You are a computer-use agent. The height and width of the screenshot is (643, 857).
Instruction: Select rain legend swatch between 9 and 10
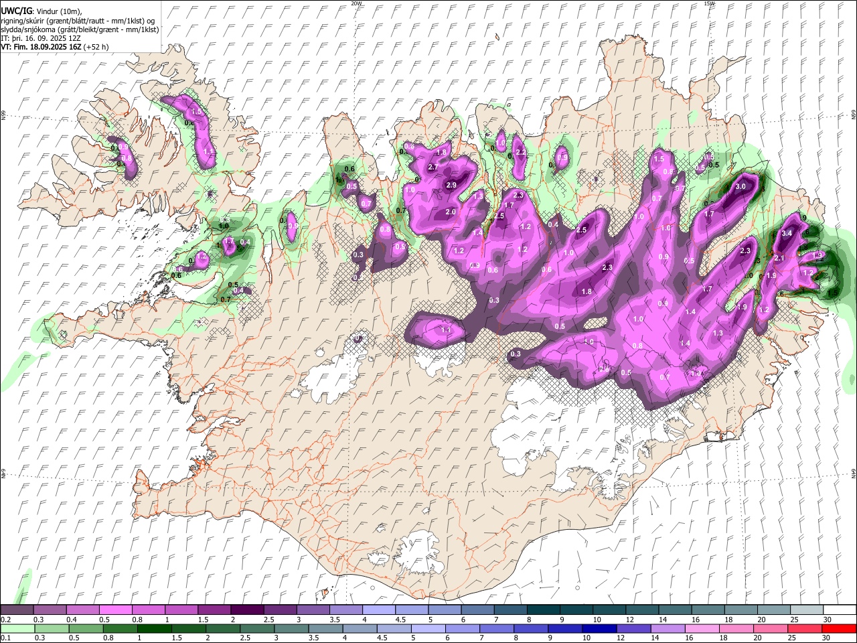[565, 628]
